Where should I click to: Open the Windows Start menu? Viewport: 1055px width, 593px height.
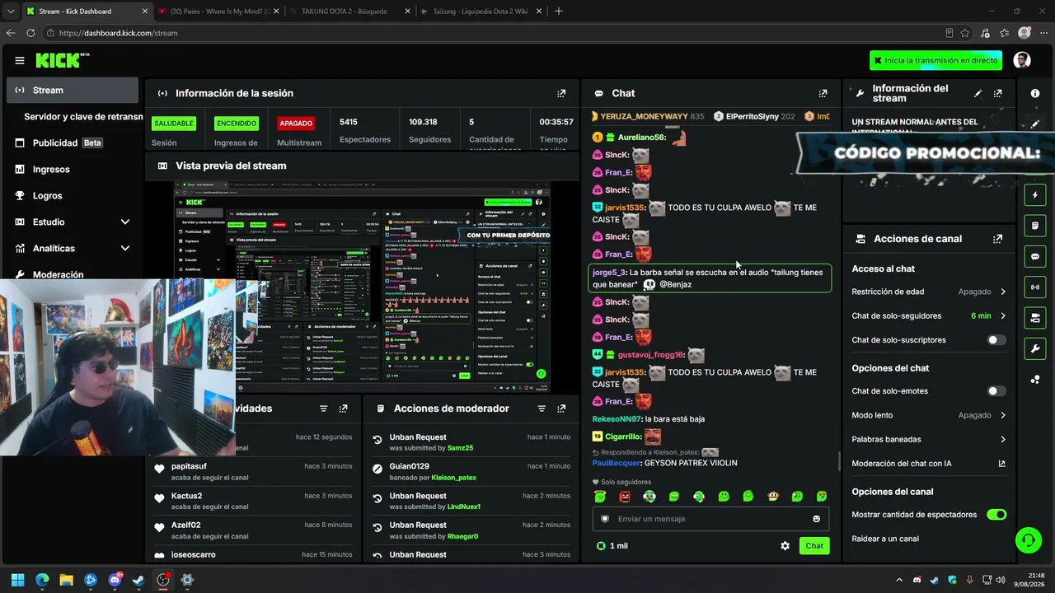[18, 580]
